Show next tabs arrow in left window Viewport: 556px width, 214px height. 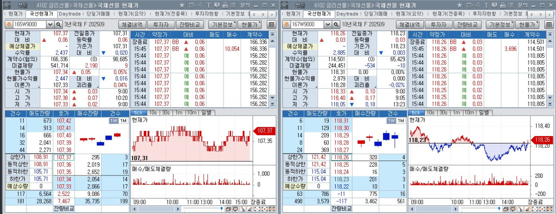point(263,14)
